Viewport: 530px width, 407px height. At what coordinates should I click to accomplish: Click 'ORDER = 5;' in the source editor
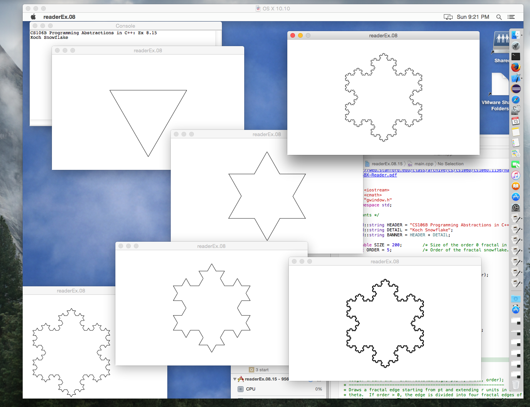(379, 250)
